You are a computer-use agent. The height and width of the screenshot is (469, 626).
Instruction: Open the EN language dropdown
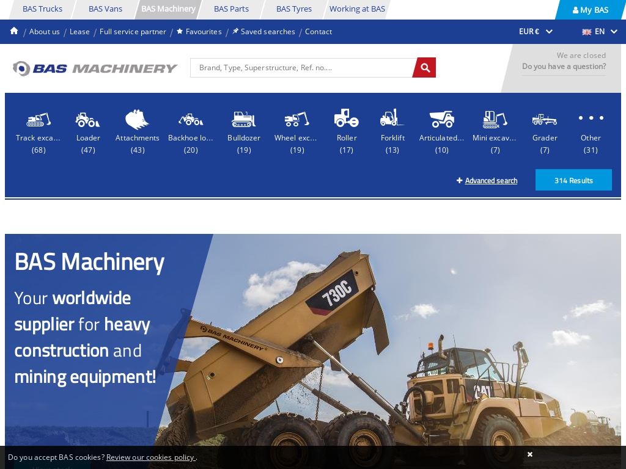[600, 31]
